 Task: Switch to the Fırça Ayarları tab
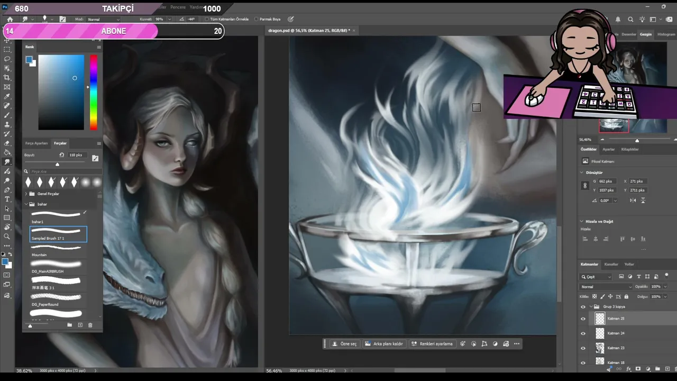36,143
